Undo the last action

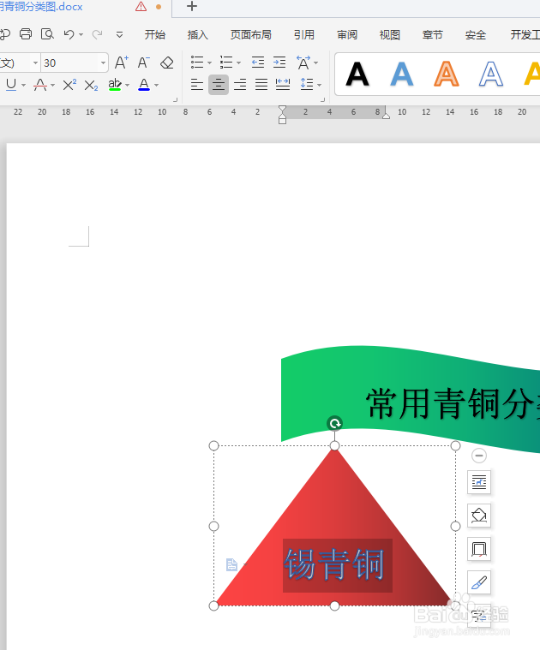[69, 34]
